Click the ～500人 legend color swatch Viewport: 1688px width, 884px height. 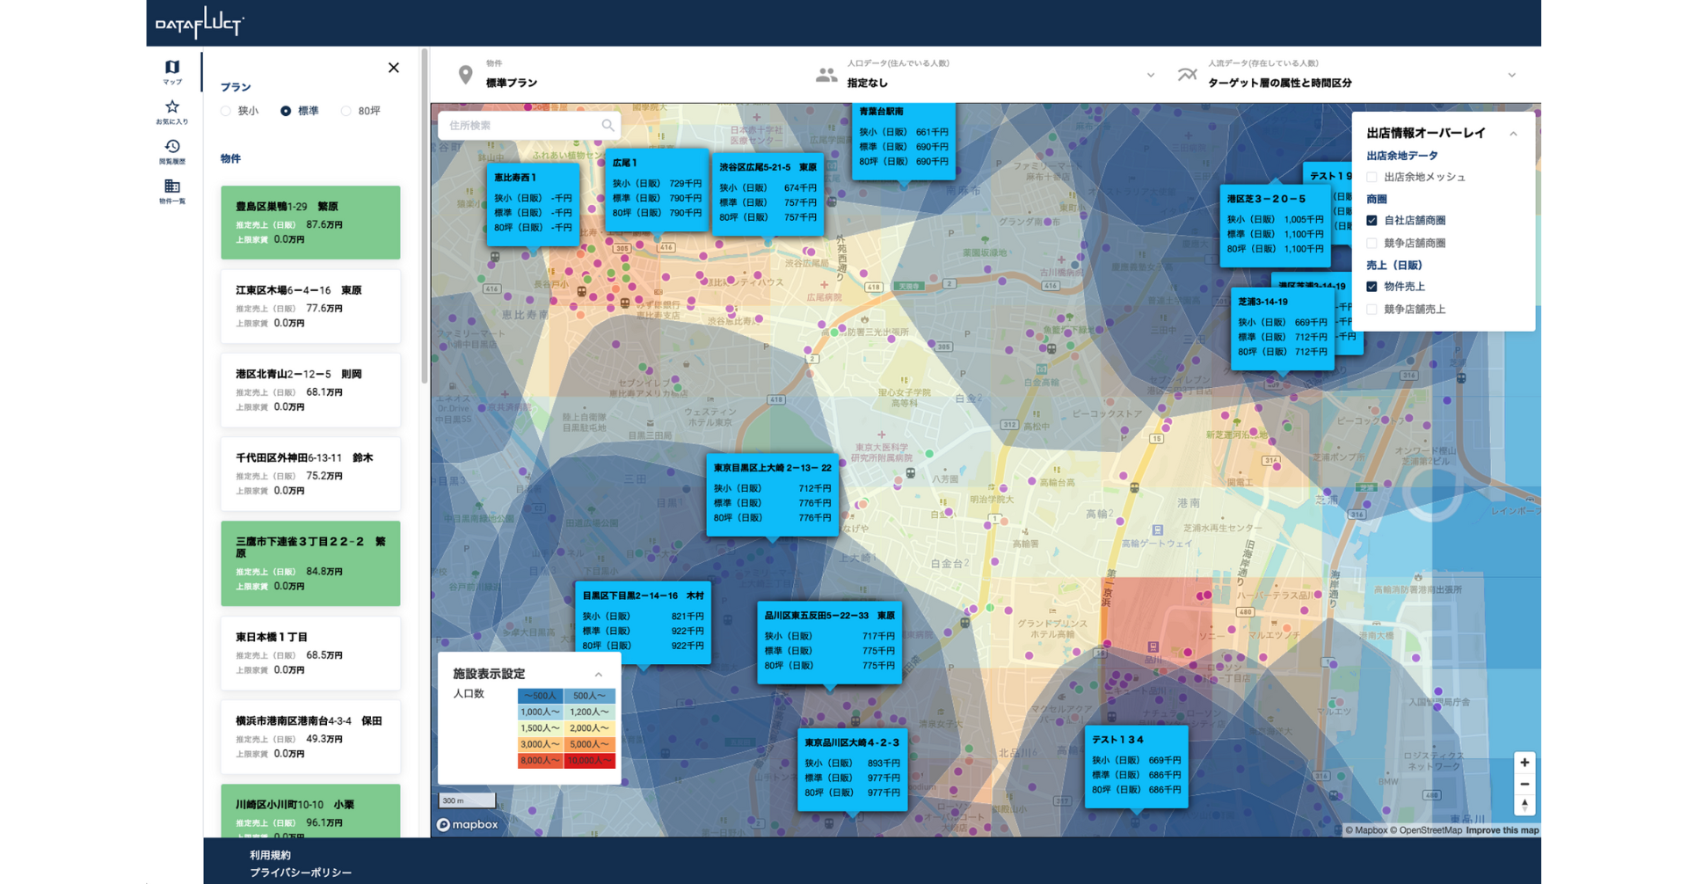[x=540, y=696]
